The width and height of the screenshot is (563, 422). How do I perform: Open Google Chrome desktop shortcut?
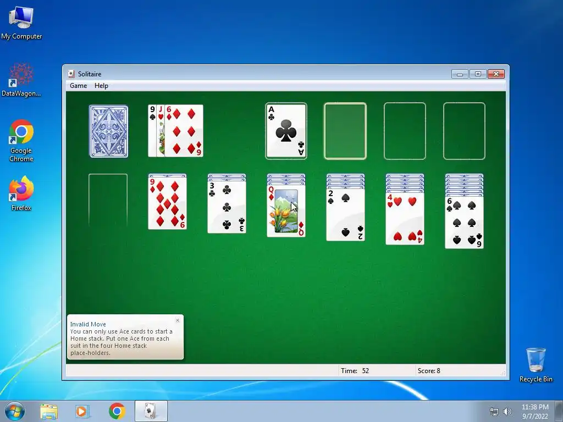pos(21,141)
